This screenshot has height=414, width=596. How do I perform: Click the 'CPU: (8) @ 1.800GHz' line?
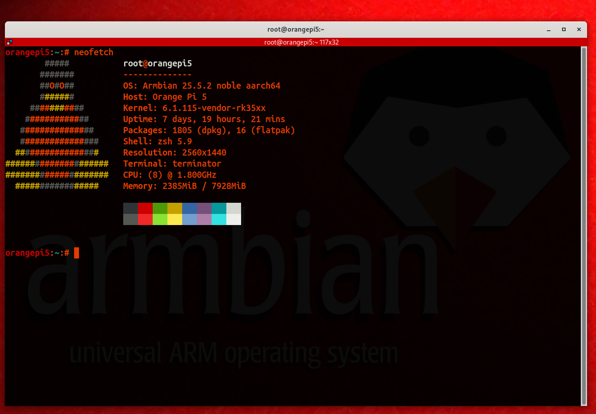pyautogui.click(x=170, y=175)
